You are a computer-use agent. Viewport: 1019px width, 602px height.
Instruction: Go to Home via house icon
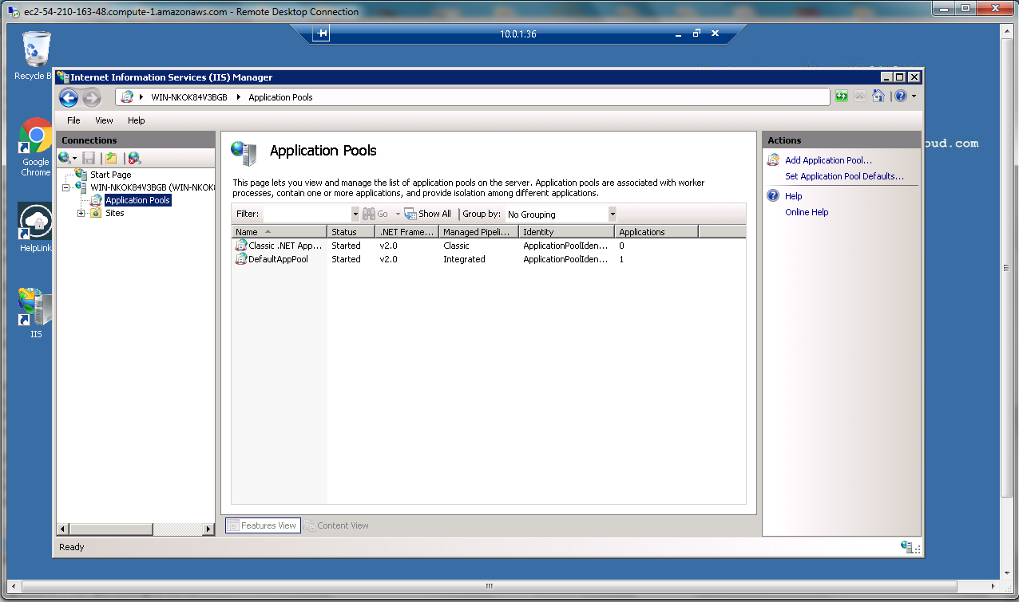pyautogui.click(x=878, y=96)
